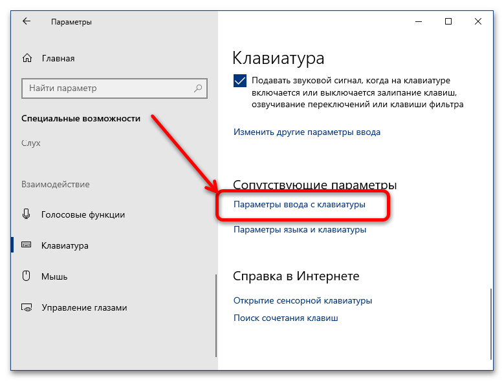
Task: Minimize the Параметры window
Action: (419, 21)
